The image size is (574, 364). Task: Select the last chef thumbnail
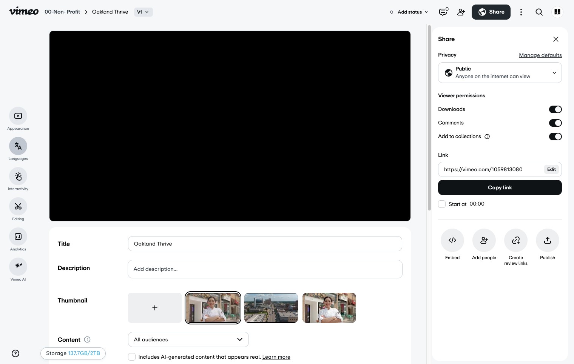point(329,308)
